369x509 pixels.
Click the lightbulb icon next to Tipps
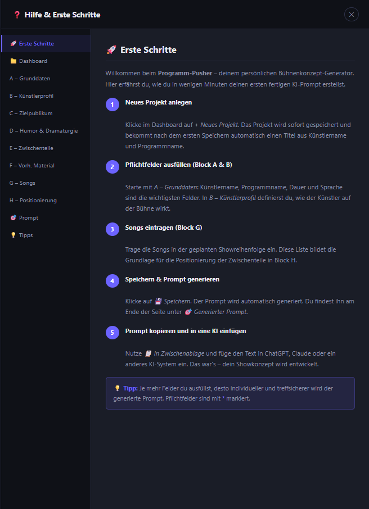[13, 235]
